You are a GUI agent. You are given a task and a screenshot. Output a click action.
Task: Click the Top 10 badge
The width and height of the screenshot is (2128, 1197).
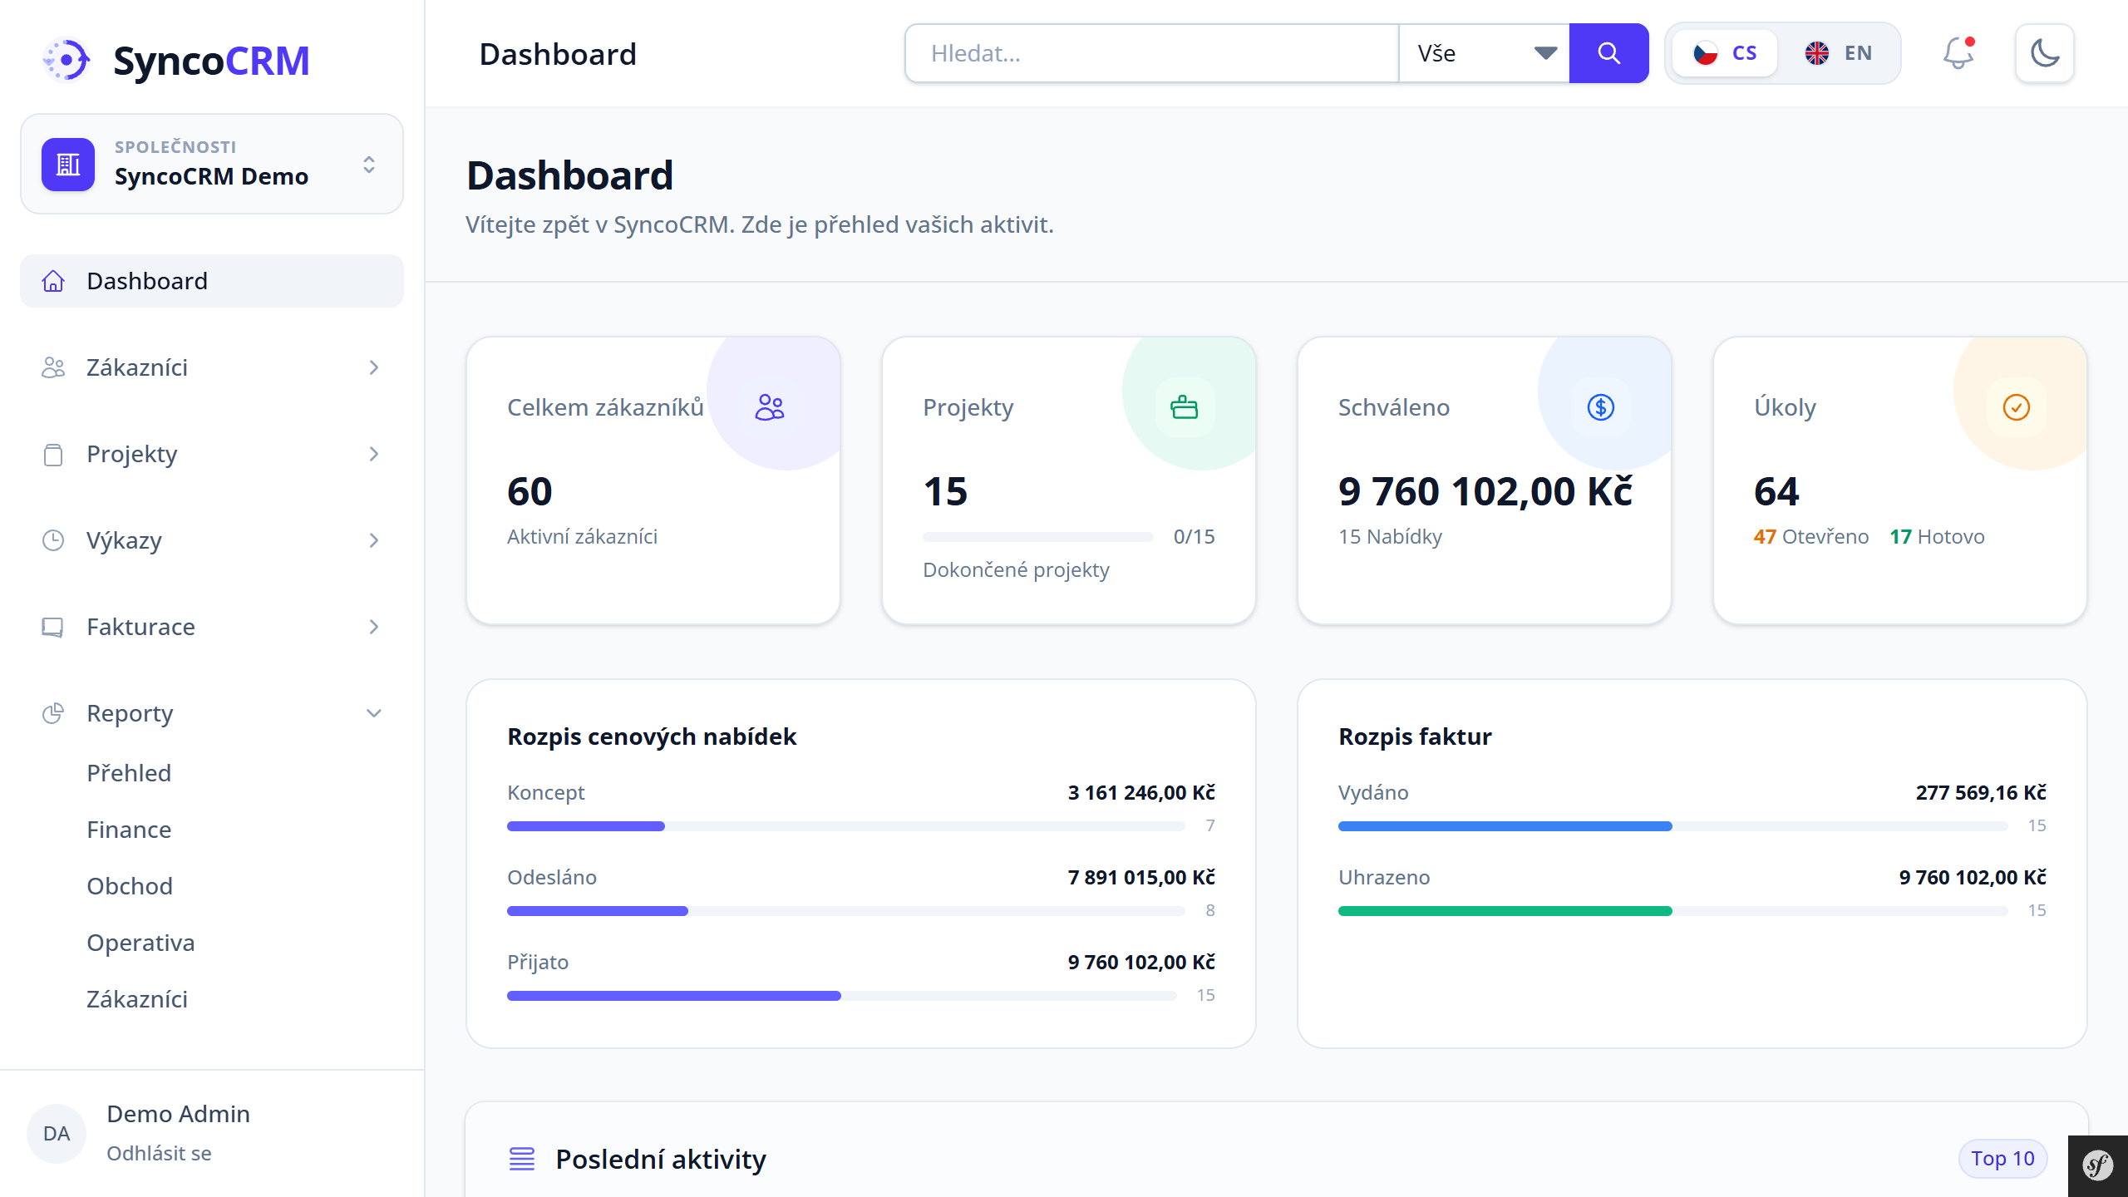tap(2002, 1159)
